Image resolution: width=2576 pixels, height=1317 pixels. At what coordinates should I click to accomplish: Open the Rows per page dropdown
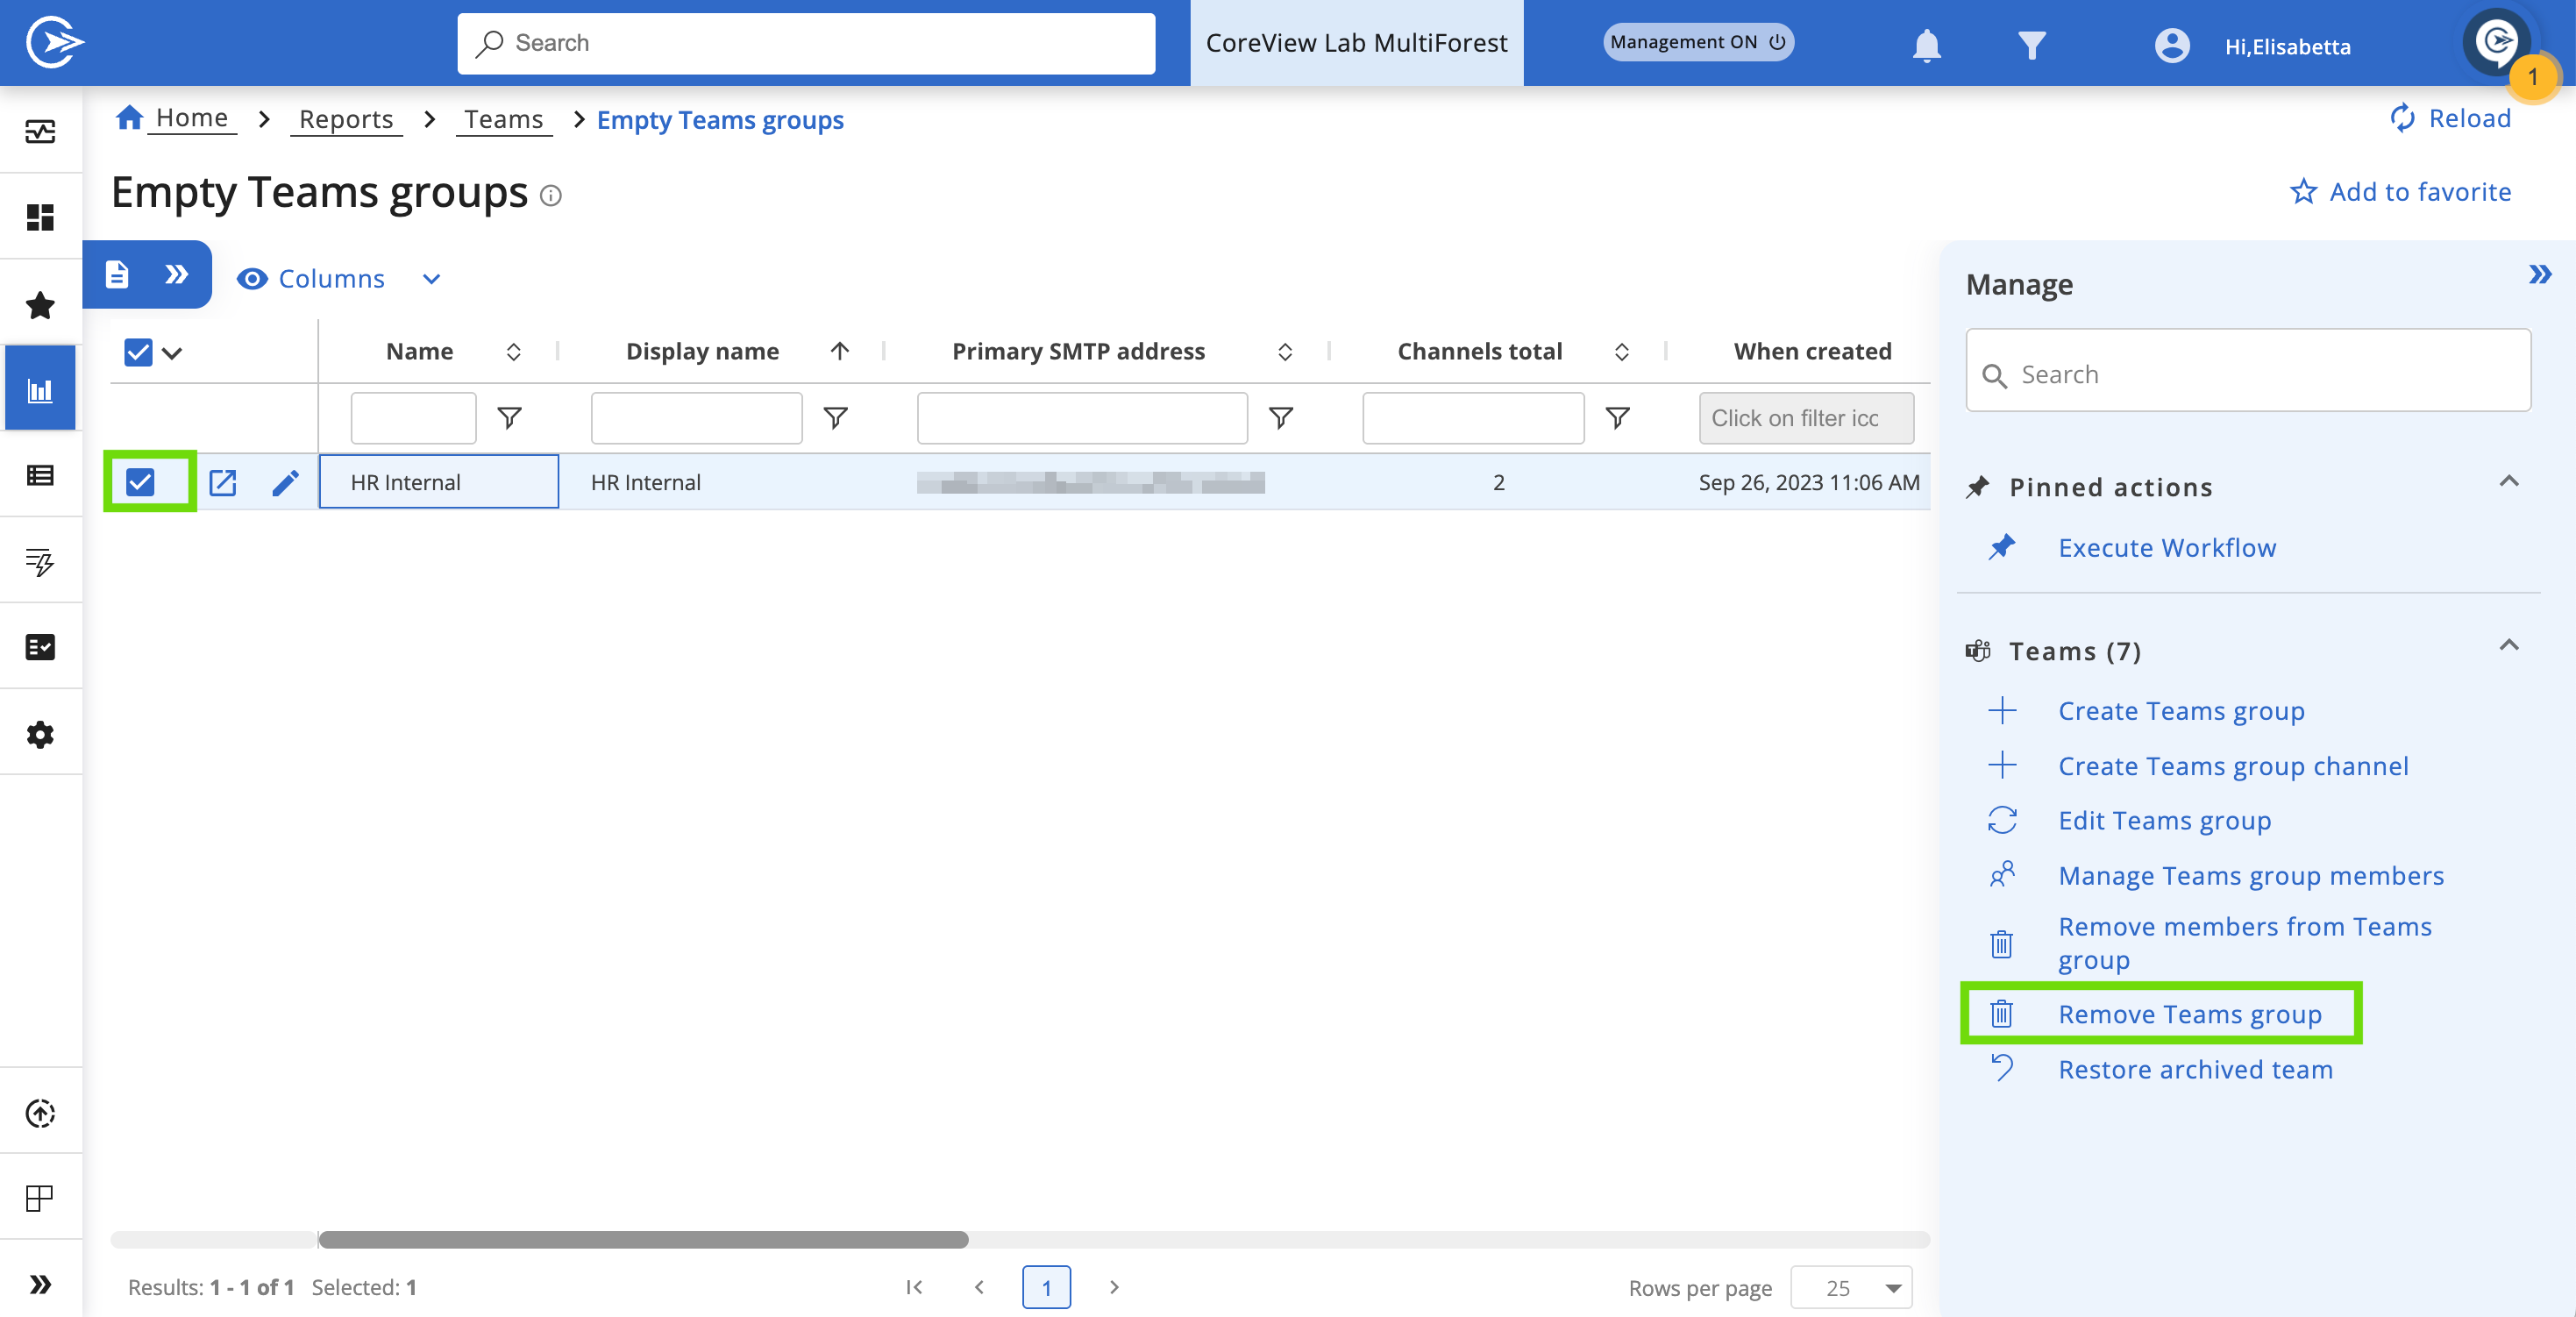point(1851,1287)
